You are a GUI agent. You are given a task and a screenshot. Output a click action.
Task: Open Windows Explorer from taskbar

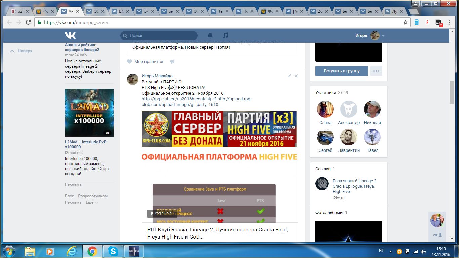click(x=30, y=251)
